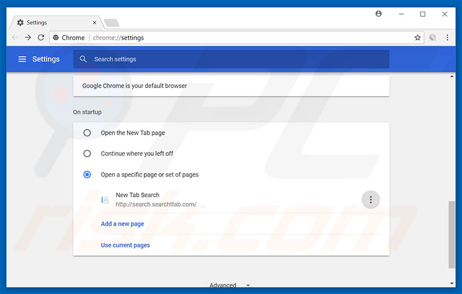Click the scrollbar down arrow

451,283
